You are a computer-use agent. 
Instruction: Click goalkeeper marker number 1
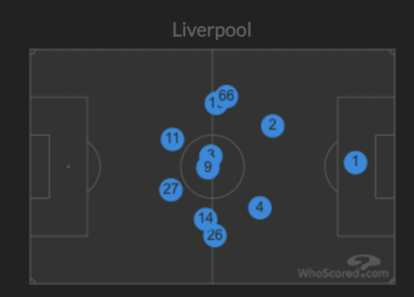[355, 163]
